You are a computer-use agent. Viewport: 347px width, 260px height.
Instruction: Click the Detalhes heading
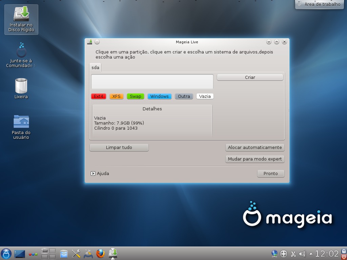click(x=152, y=109)
